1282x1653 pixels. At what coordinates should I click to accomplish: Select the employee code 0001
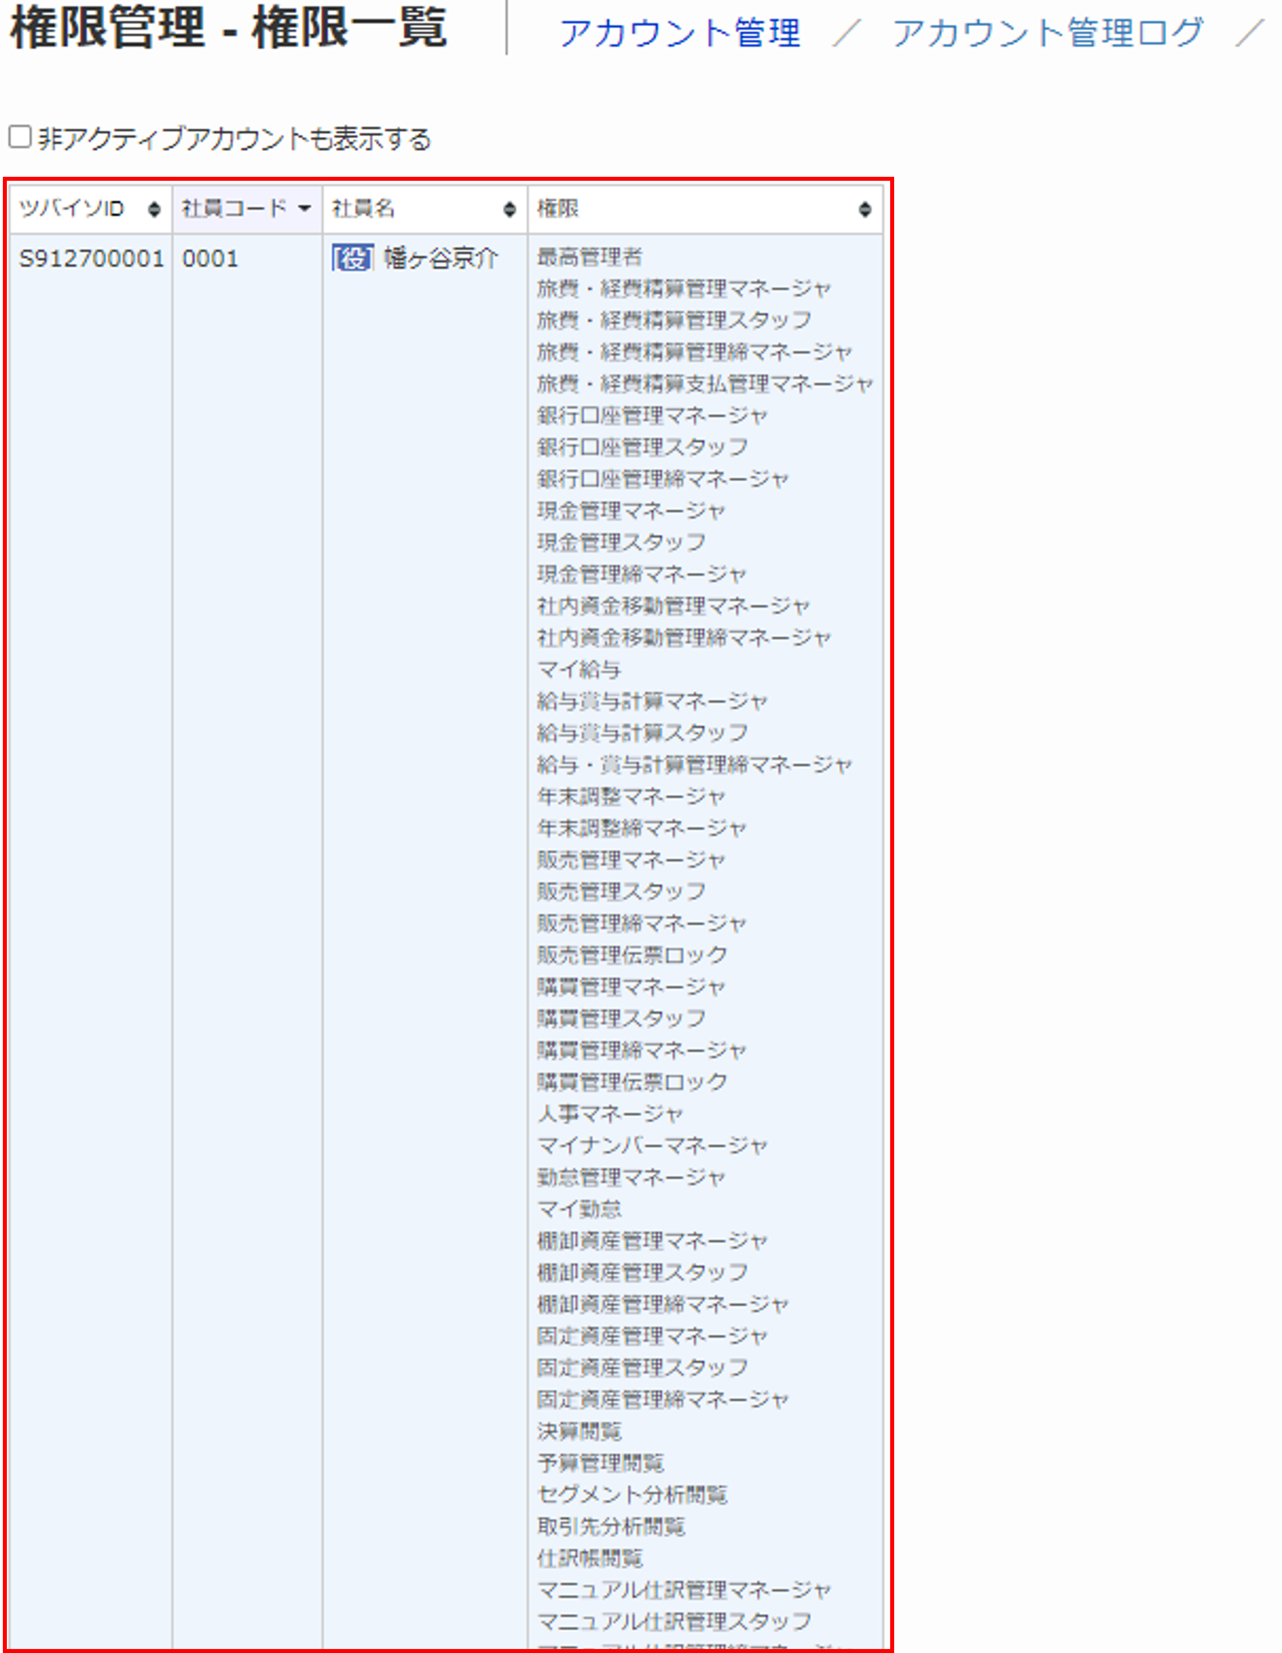coord(209,259)
